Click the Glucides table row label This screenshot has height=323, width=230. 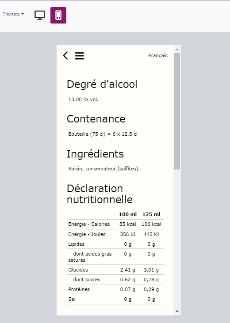78,270
